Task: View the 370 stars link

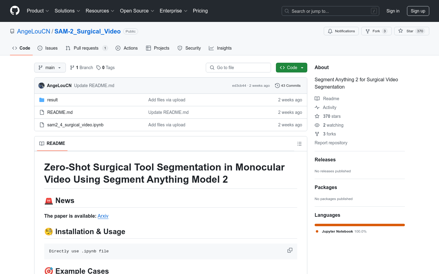Action: 328,116
